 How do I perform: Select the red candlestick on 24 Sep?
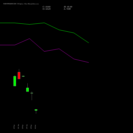click(19, 76)
